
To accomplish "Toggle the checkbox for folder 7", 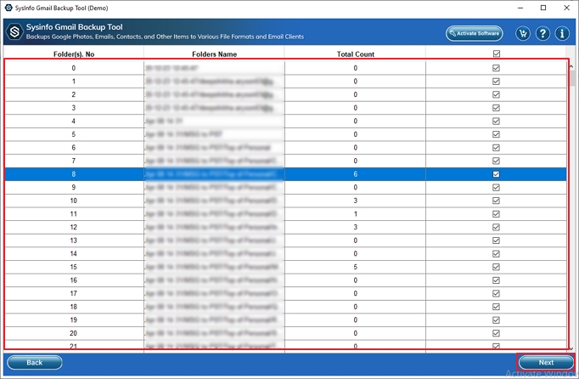I will [496, 161].
